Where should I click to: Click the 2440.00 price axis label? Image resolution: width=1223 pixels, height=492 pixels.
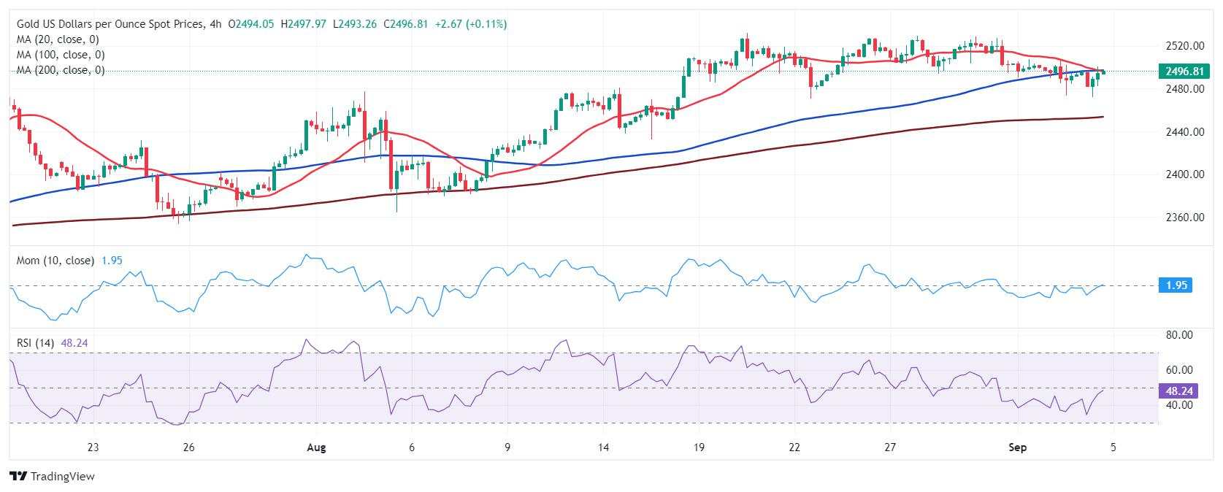(1185, 132)
